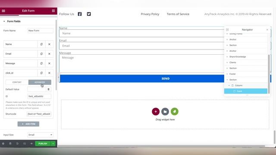276x155 pixels.
Task: Click the Default Value input field
Action: pos(37,89)
